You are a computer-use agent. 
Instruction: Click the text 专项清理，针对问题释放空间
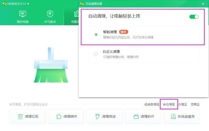click(x=28, y=104)
